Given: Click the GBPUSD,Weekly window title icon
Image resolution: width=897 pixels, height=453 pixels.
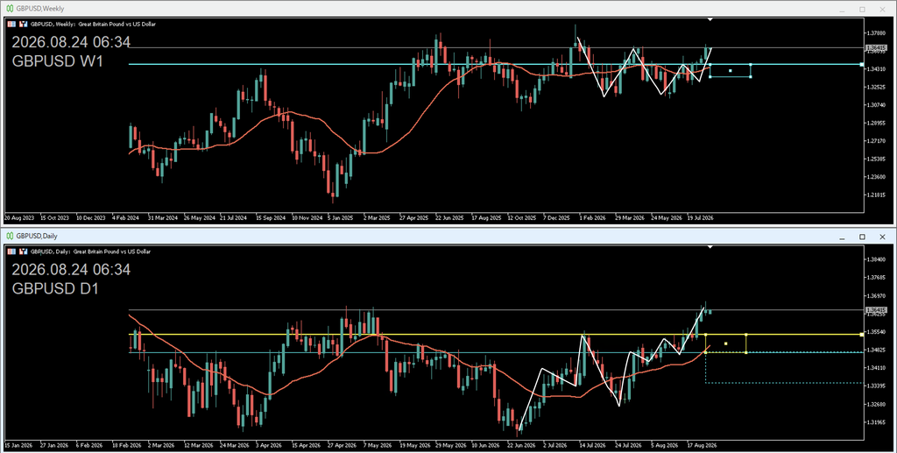Looking at the screenshot, I should coord(10,9).
